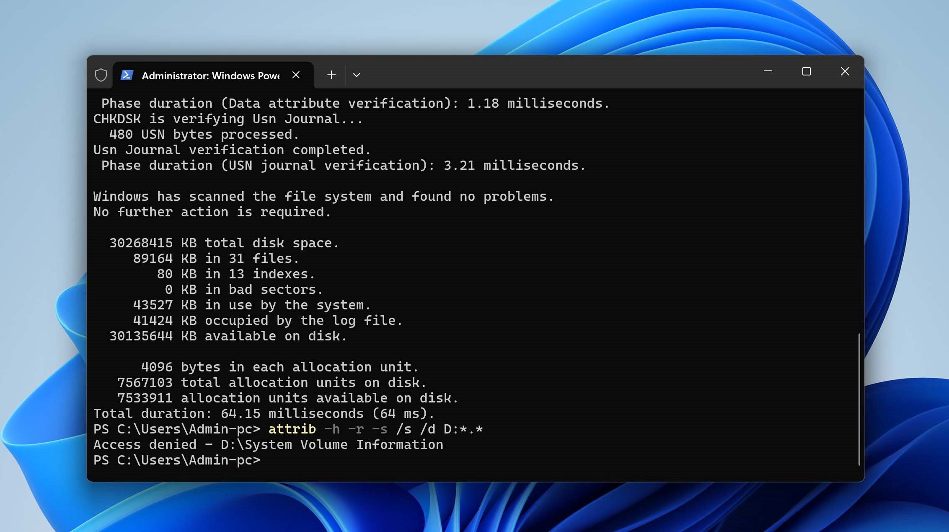
Task: Click "4096 bytes in each allocation unit." line
Action: coord(280,367)
